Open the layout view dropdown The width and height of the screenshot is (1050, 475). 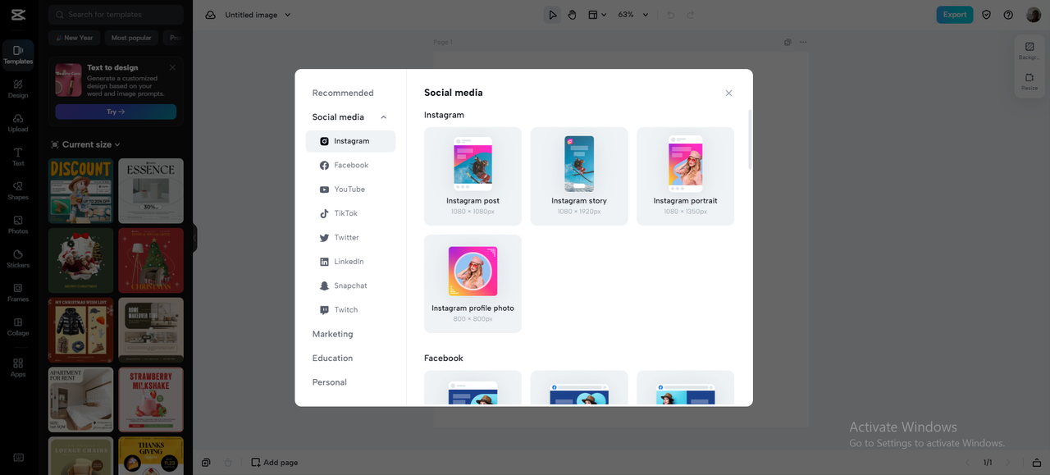pyautogui.click(x=597, y=15)
